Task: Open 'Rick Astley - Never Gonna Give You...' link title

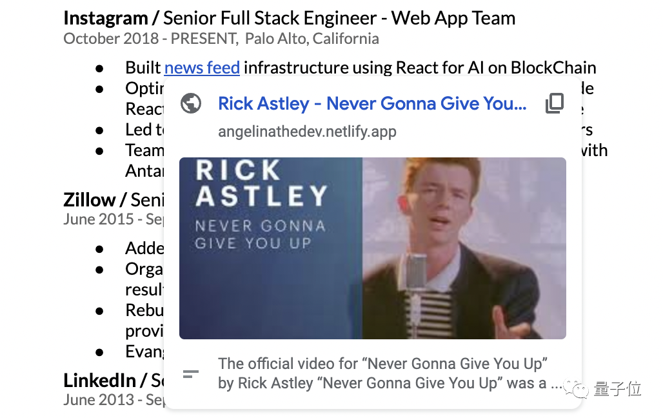Action: [372, 103]
